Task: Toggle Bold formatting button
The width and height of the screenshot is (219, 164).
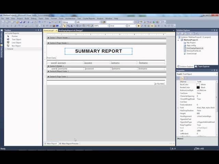Action: (139, 26)
